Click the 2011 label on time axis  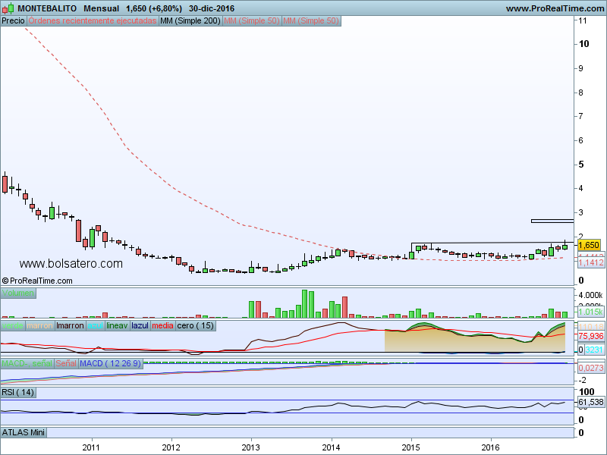[91, 447]
